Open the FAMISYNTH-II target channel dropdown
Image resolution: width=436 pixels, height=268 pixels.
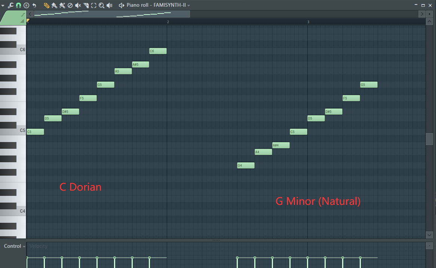[188, 6]
